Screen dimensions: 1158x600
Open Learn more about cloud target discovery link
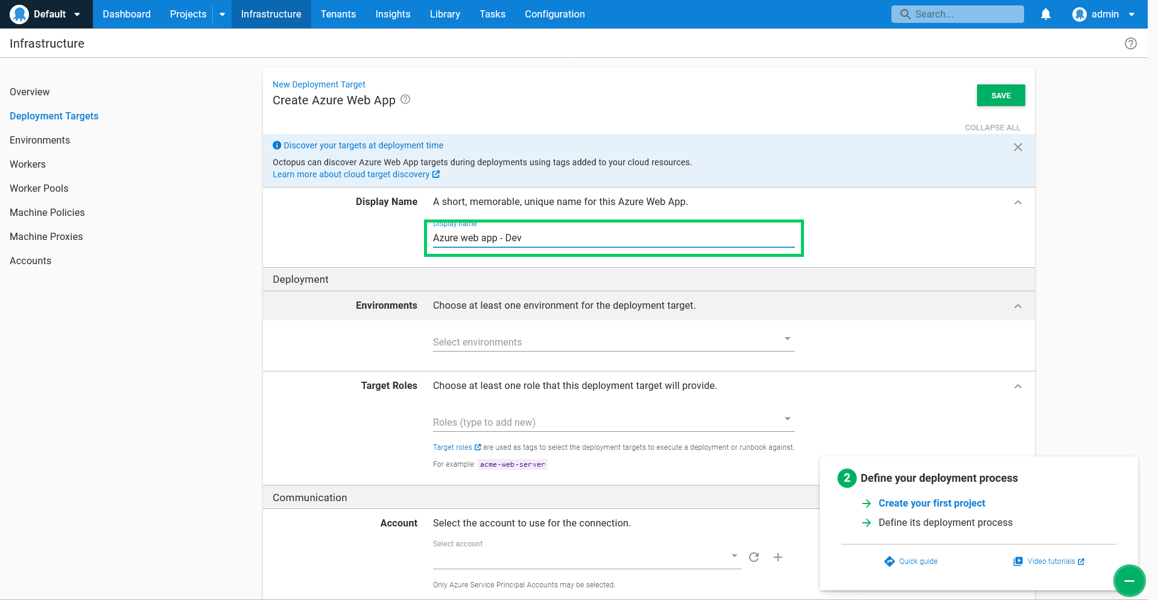point(356,174)
